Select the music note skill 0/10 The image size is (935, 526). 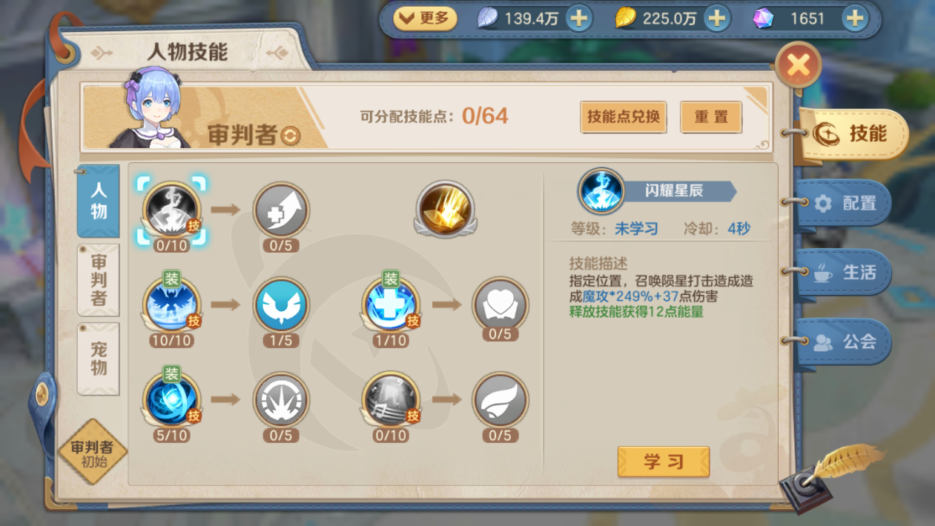tap(391, 399)
